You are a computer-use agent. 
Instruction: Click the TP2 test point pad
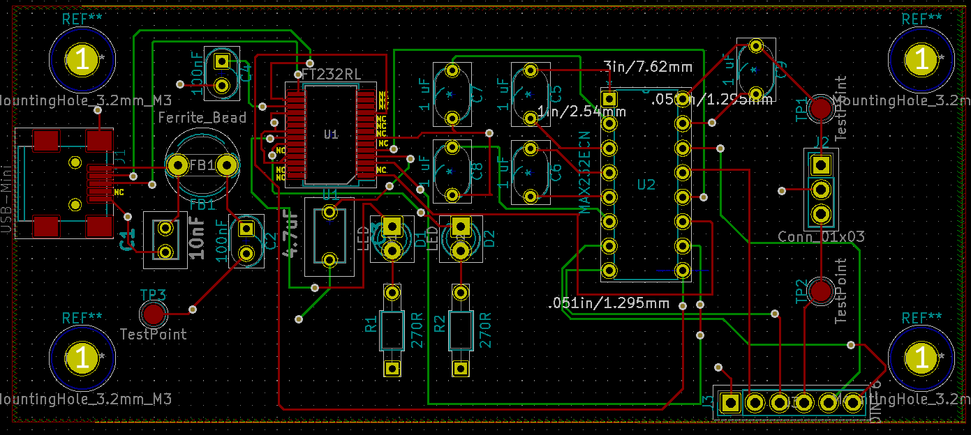(820, 290)
